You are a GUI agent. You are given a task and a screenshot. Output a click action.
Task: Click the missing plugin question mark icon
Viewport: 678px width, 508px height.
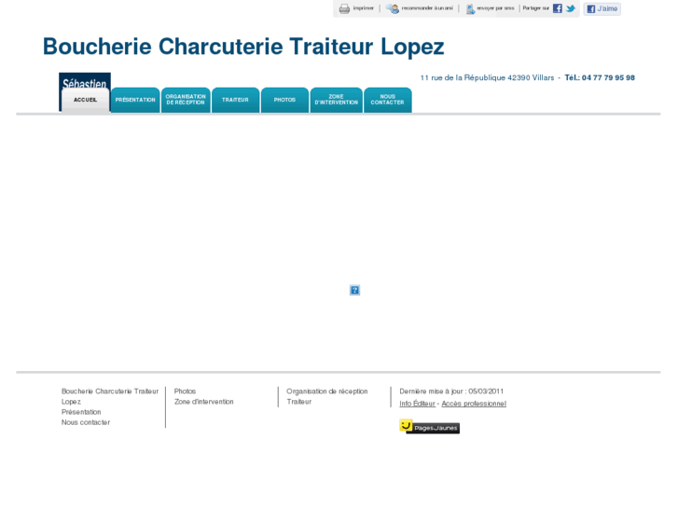tap(354, 290)
